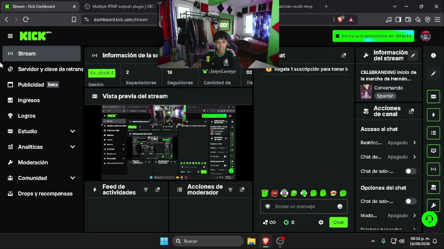The image size is (444, 249).
Task: Click the Enviar un mensaje field
Action: click(x=304, y=206)
